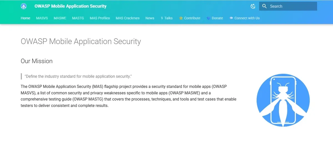This screenshot has width=333, height=151.
Task: Open the Home tab
Action: click(26, 18)
